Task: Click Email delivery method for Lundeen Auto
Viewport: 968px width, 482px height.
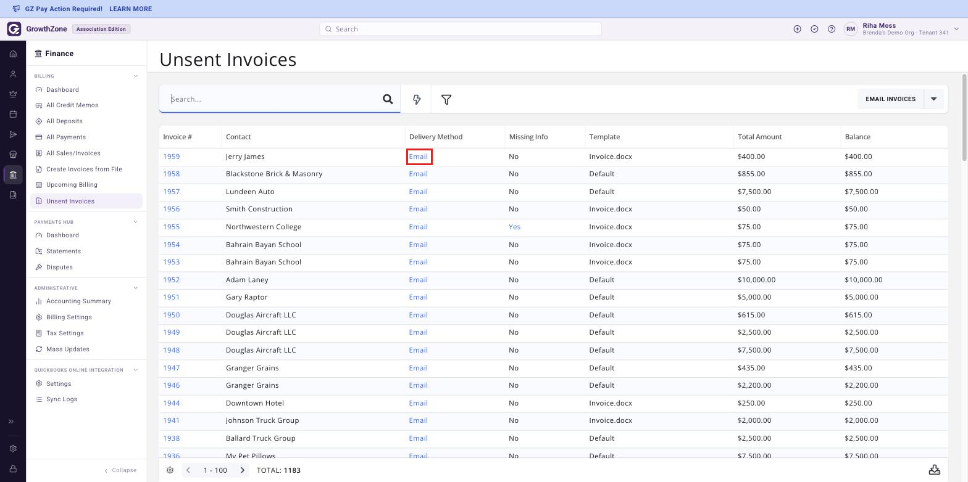Action: pyautogui.click(x=418, y=192)
